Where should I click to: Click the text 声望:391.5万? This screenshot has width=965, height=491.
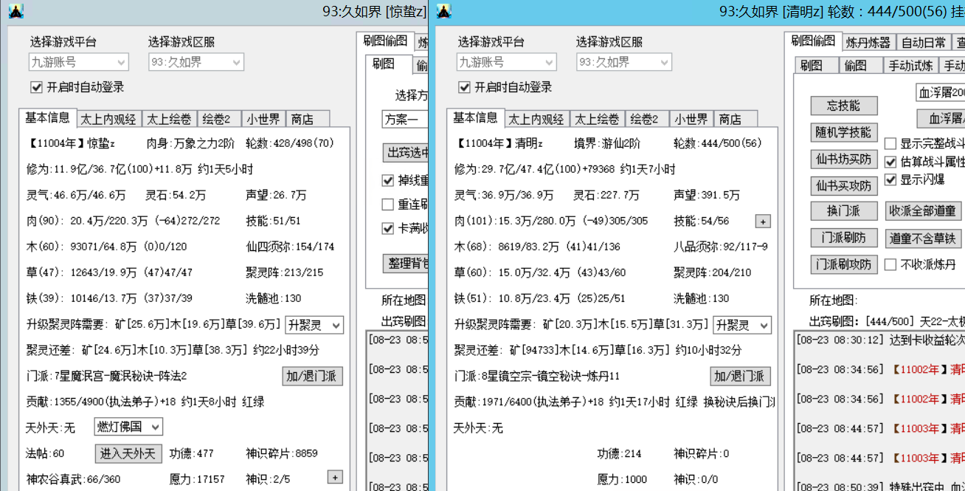707,196
